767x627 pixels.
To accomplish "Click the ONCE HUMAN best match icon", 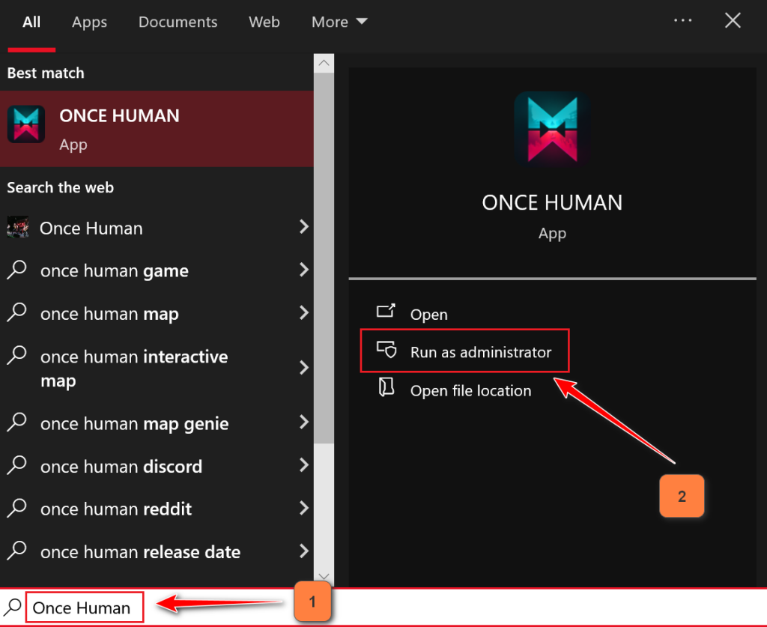I will click(x=26, y=124).
